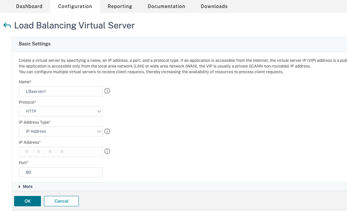Open the IP Address Type dropdown
Screen dimensions: 347x214
click(60, 131)
